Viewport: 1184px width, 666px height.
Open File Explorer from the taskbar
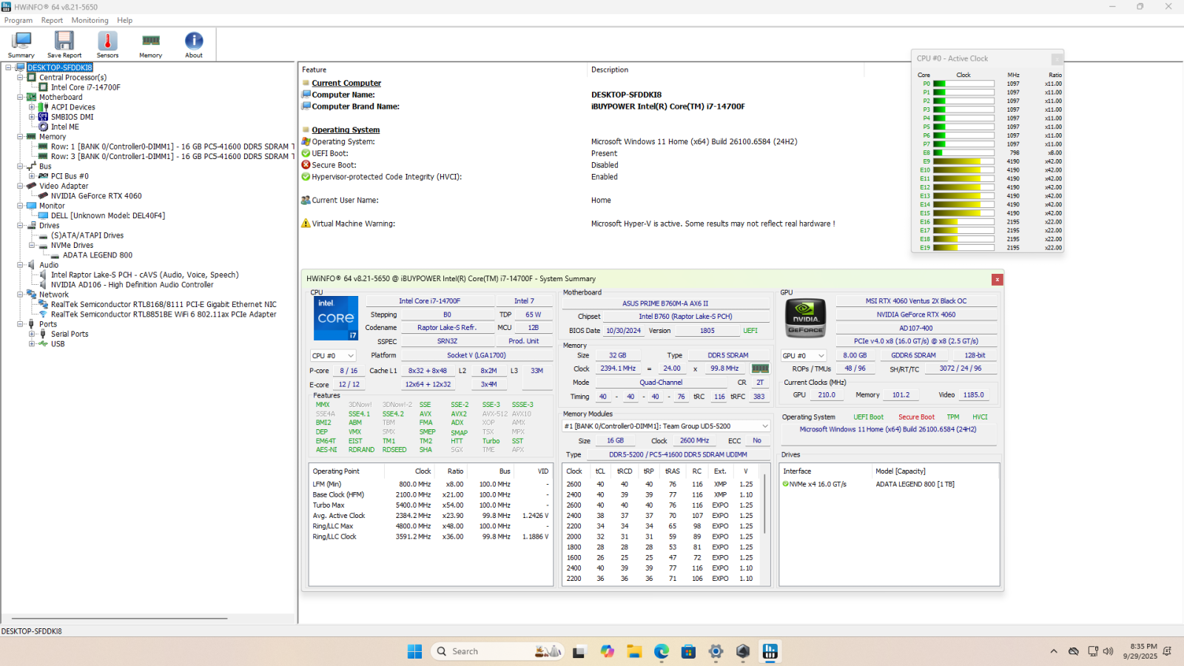634,651
